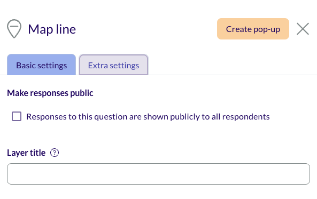Screen dimensions: 317x199
Task: Open the Extra settings tab
Action: (x=113, y=65)
